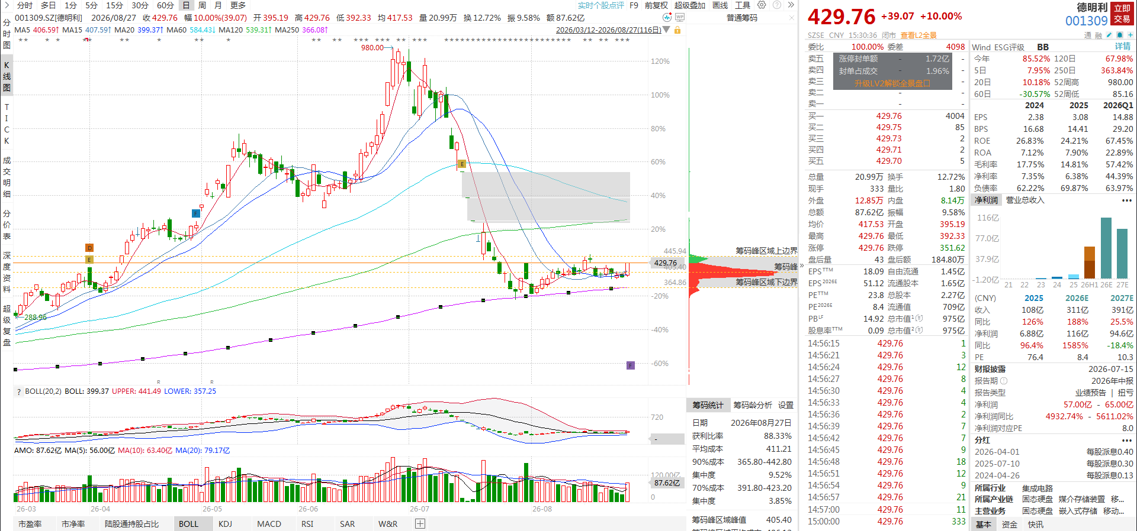Click the WP monitor icon

tap(680, 18)
